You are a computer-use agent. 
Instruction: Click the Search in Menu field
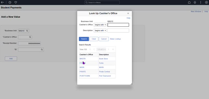102,3
